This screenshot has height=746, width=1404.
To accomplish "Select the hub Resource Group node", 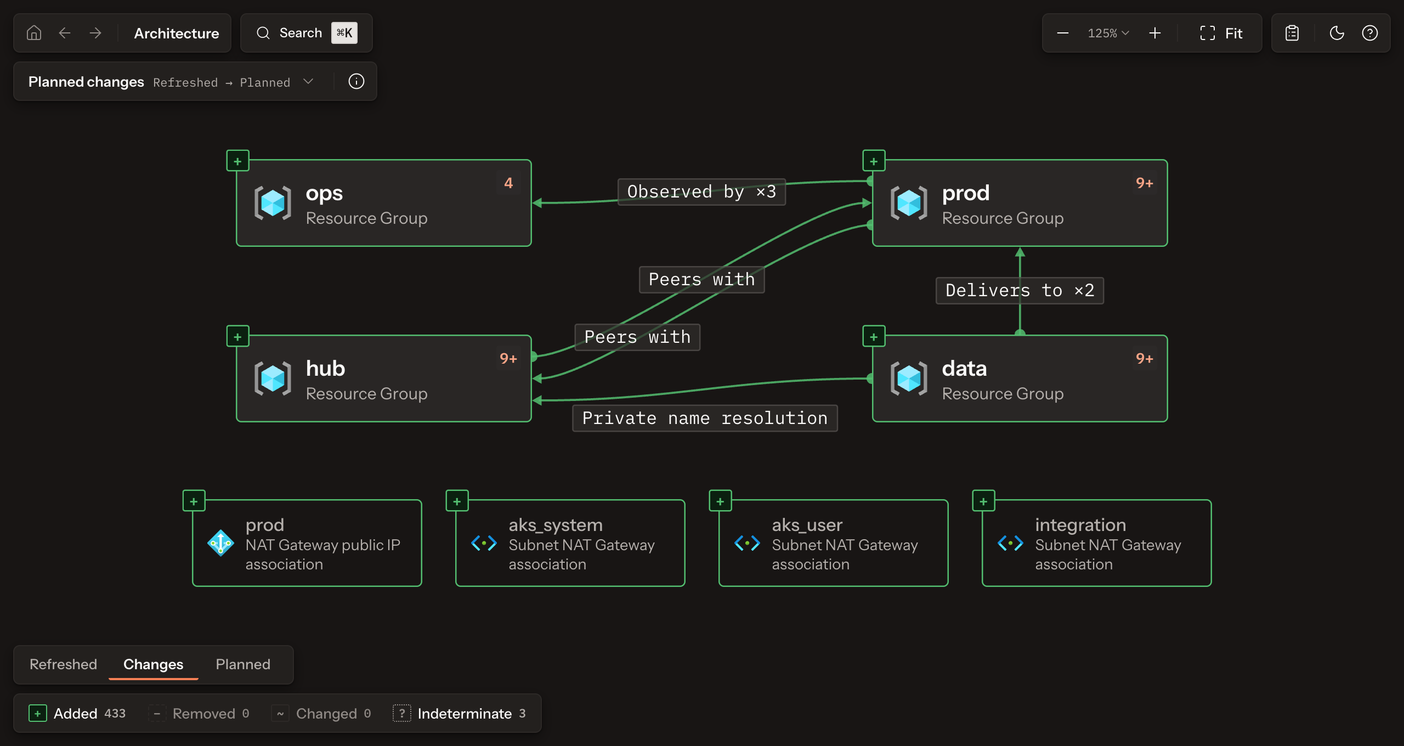I will 384,378.
